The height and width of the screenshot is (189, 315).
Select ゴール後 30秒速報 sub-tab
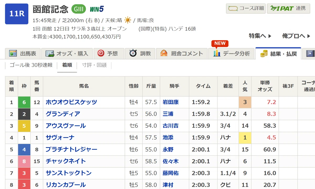31,65
